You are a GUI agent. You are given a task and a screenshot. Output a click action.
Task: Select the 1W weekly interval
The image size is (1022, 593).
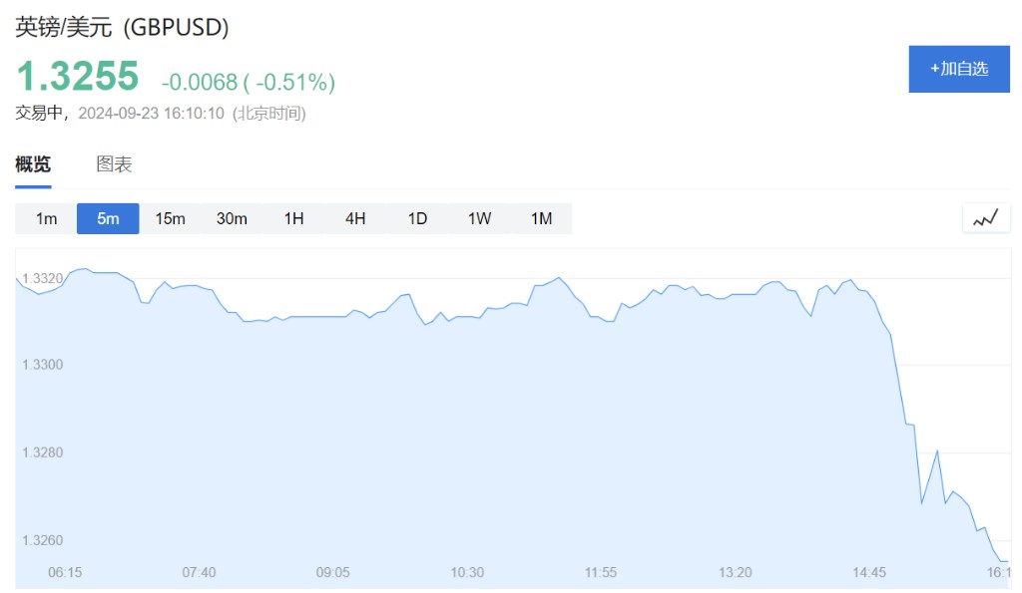click(479, 218)
